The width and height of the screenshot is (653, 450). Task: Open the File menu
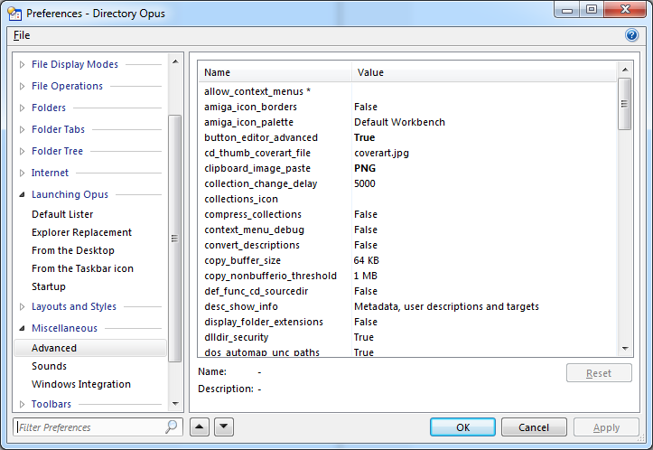point(22,35)
